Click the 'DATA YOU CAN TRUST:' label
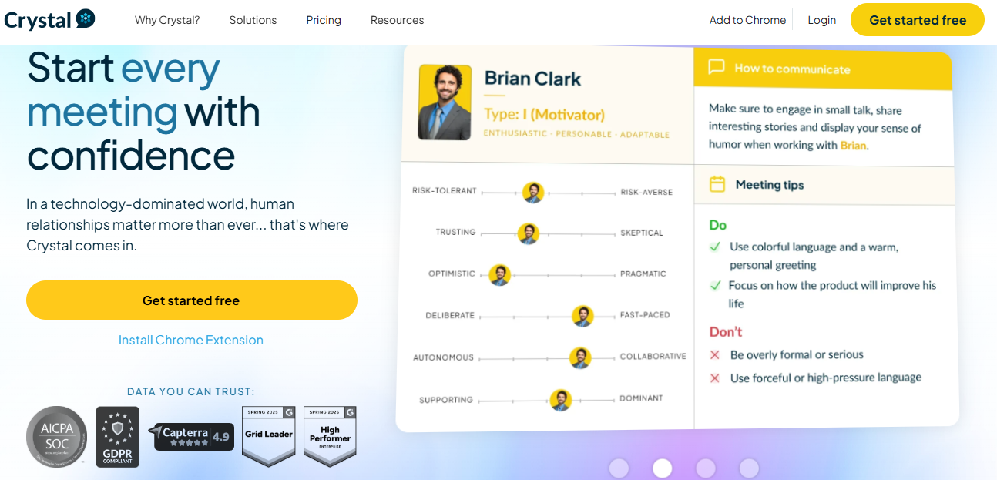Screen dimensions: 997x480 (x=191, y=391)
